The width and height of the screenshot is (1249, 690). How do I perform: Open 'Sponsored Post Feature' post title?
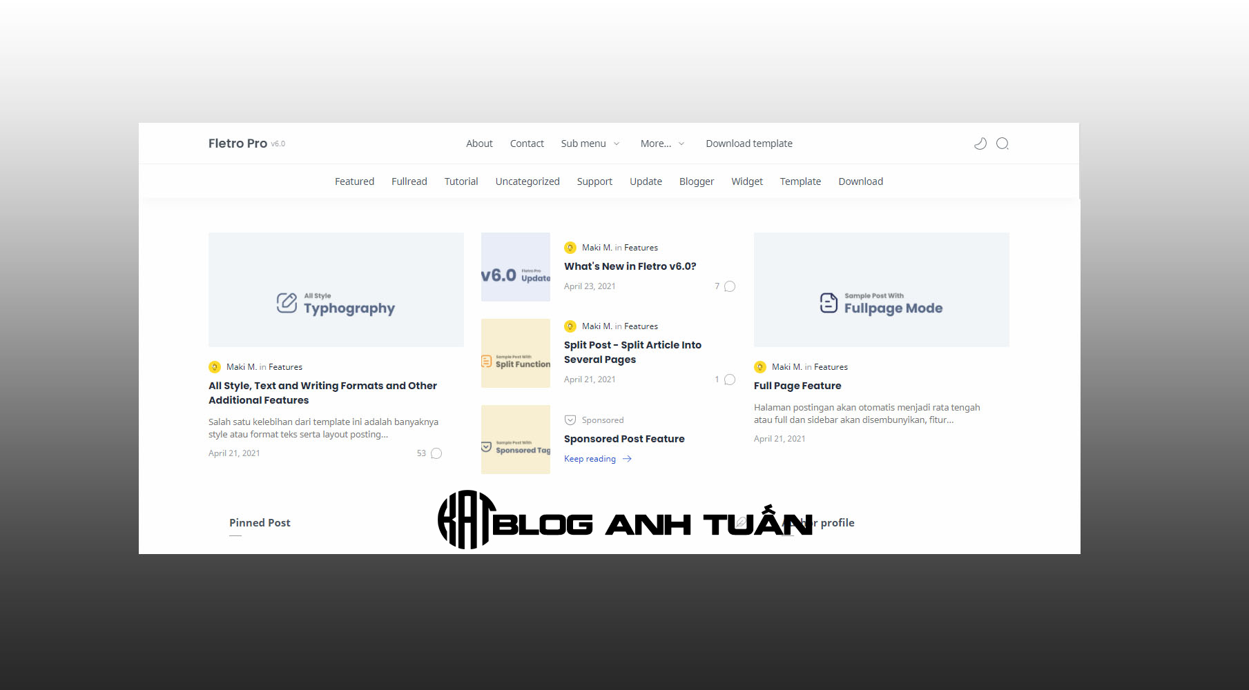pos(624,439)
